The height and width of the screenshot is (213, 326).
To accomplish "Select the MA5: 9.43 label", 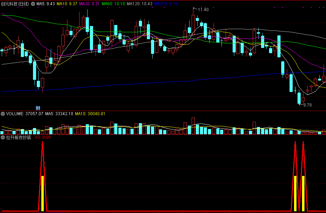I will tap(45, 4).
